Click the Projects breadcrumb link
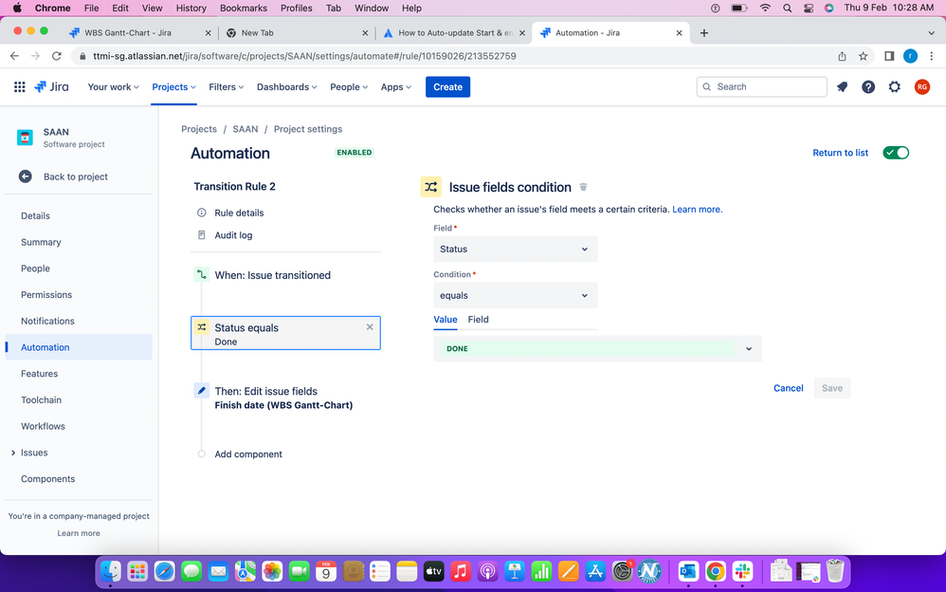Image resolution: width=946 pixels, height=592 pixels. 198,129
